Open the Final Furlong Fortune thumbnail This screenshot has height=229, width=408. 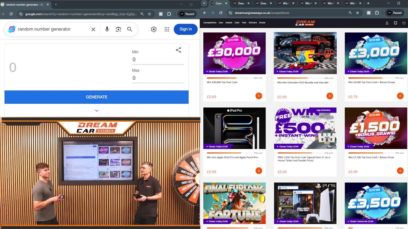234,203
